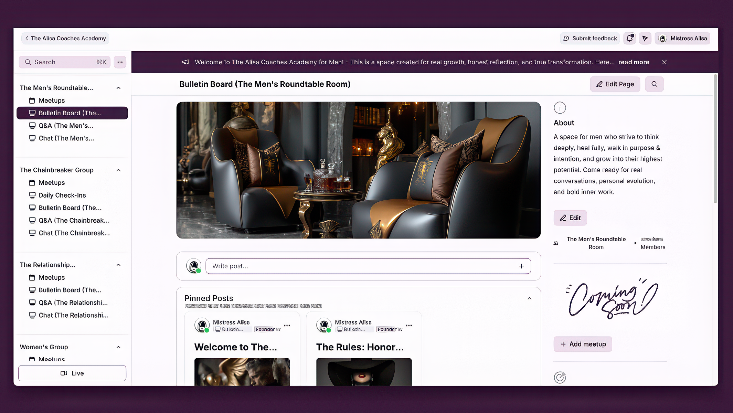This screenshot has height=413, width=733.
Task: Dismiss the welcome announcement banner
Action: (664, 62)
